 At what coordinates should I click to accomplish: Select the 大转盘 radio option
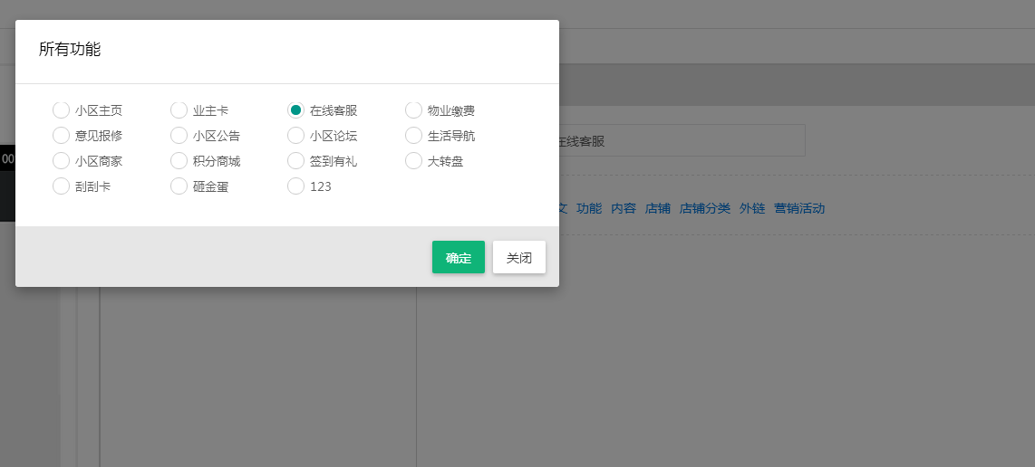tap(414, 161)
